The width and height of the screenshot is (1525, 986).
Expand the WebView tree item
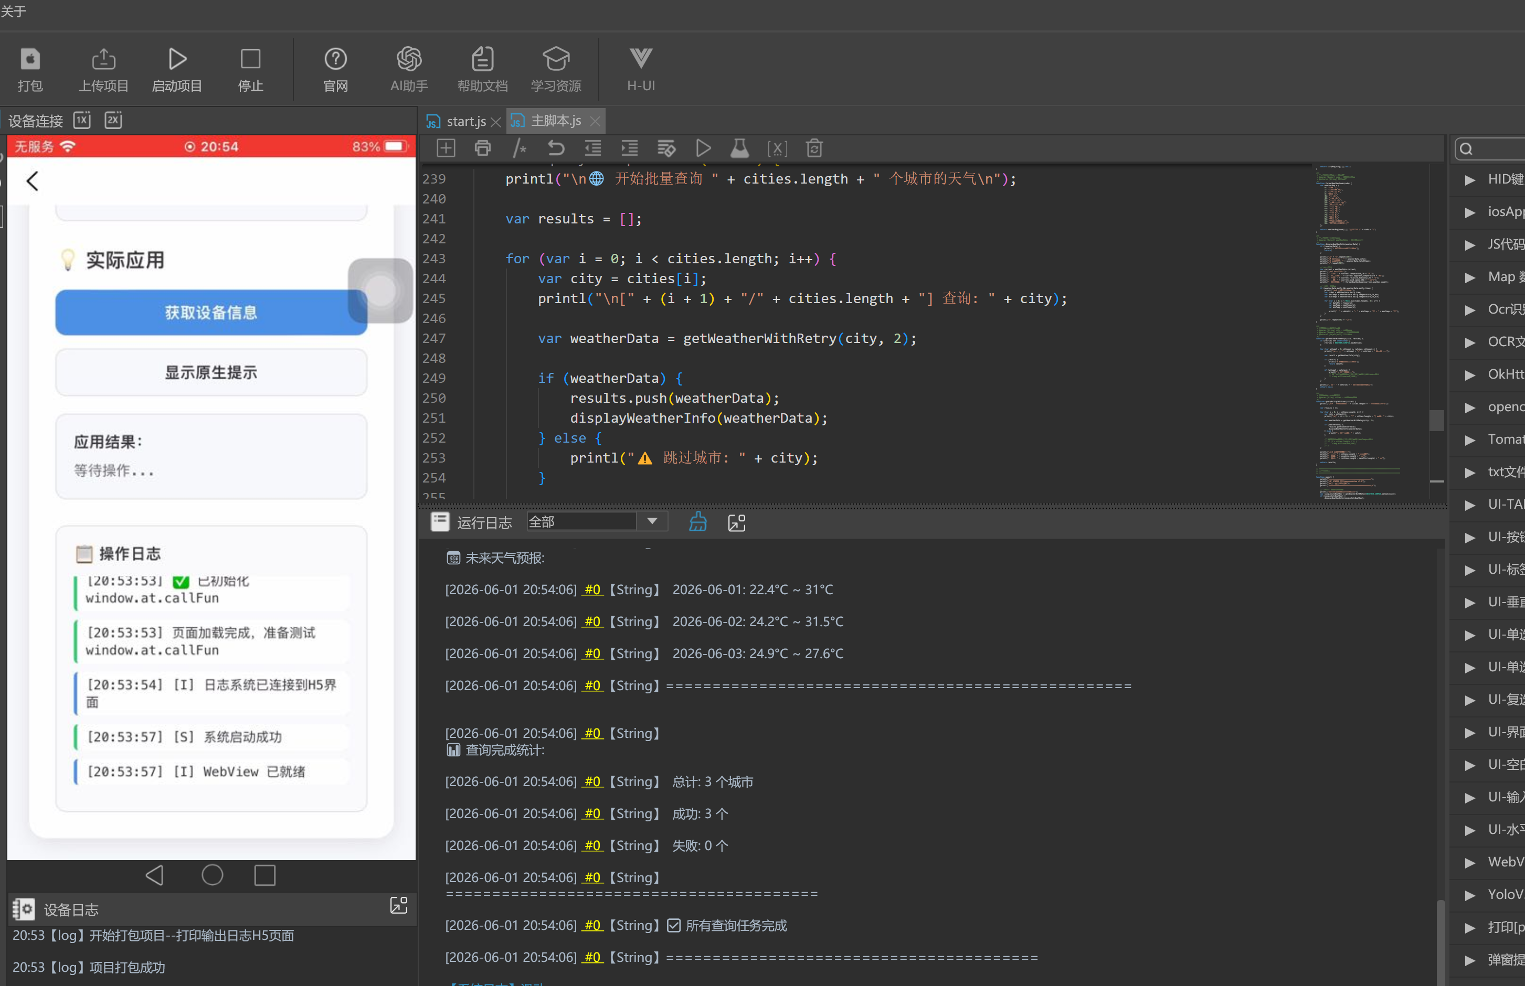pos(1470,863)
